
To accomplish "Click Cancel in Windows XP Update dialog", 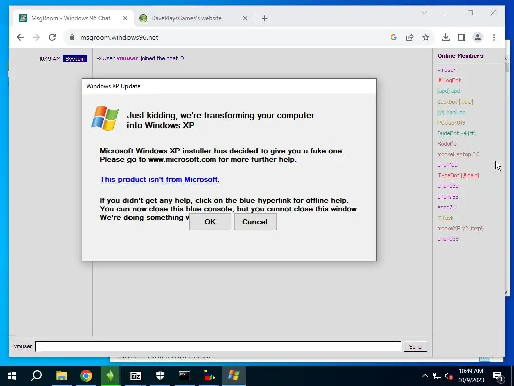I will pyautogui.click(x=255, y=222).
